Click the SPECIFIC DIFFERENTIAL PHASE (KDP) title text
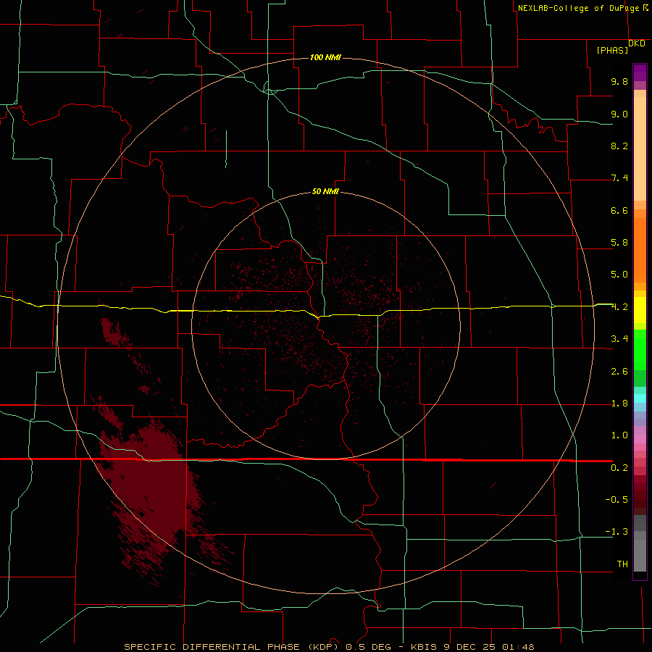Screen dimensions: 652x652 [x=232, y=647]
